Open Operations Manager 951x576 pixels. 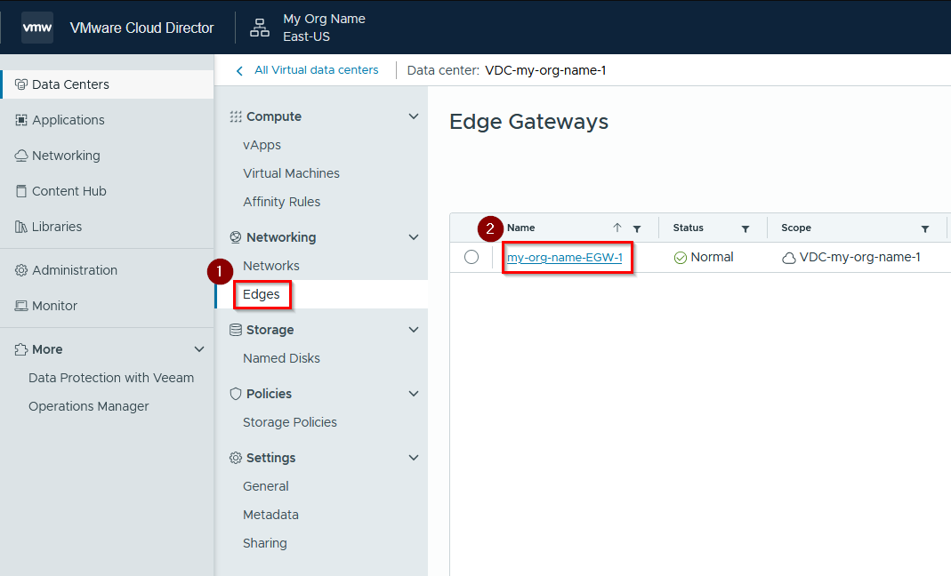(x=89, y=406)
